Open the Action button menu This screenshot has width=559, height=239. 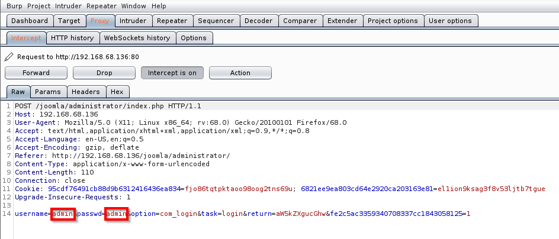[x=240, y=73]
